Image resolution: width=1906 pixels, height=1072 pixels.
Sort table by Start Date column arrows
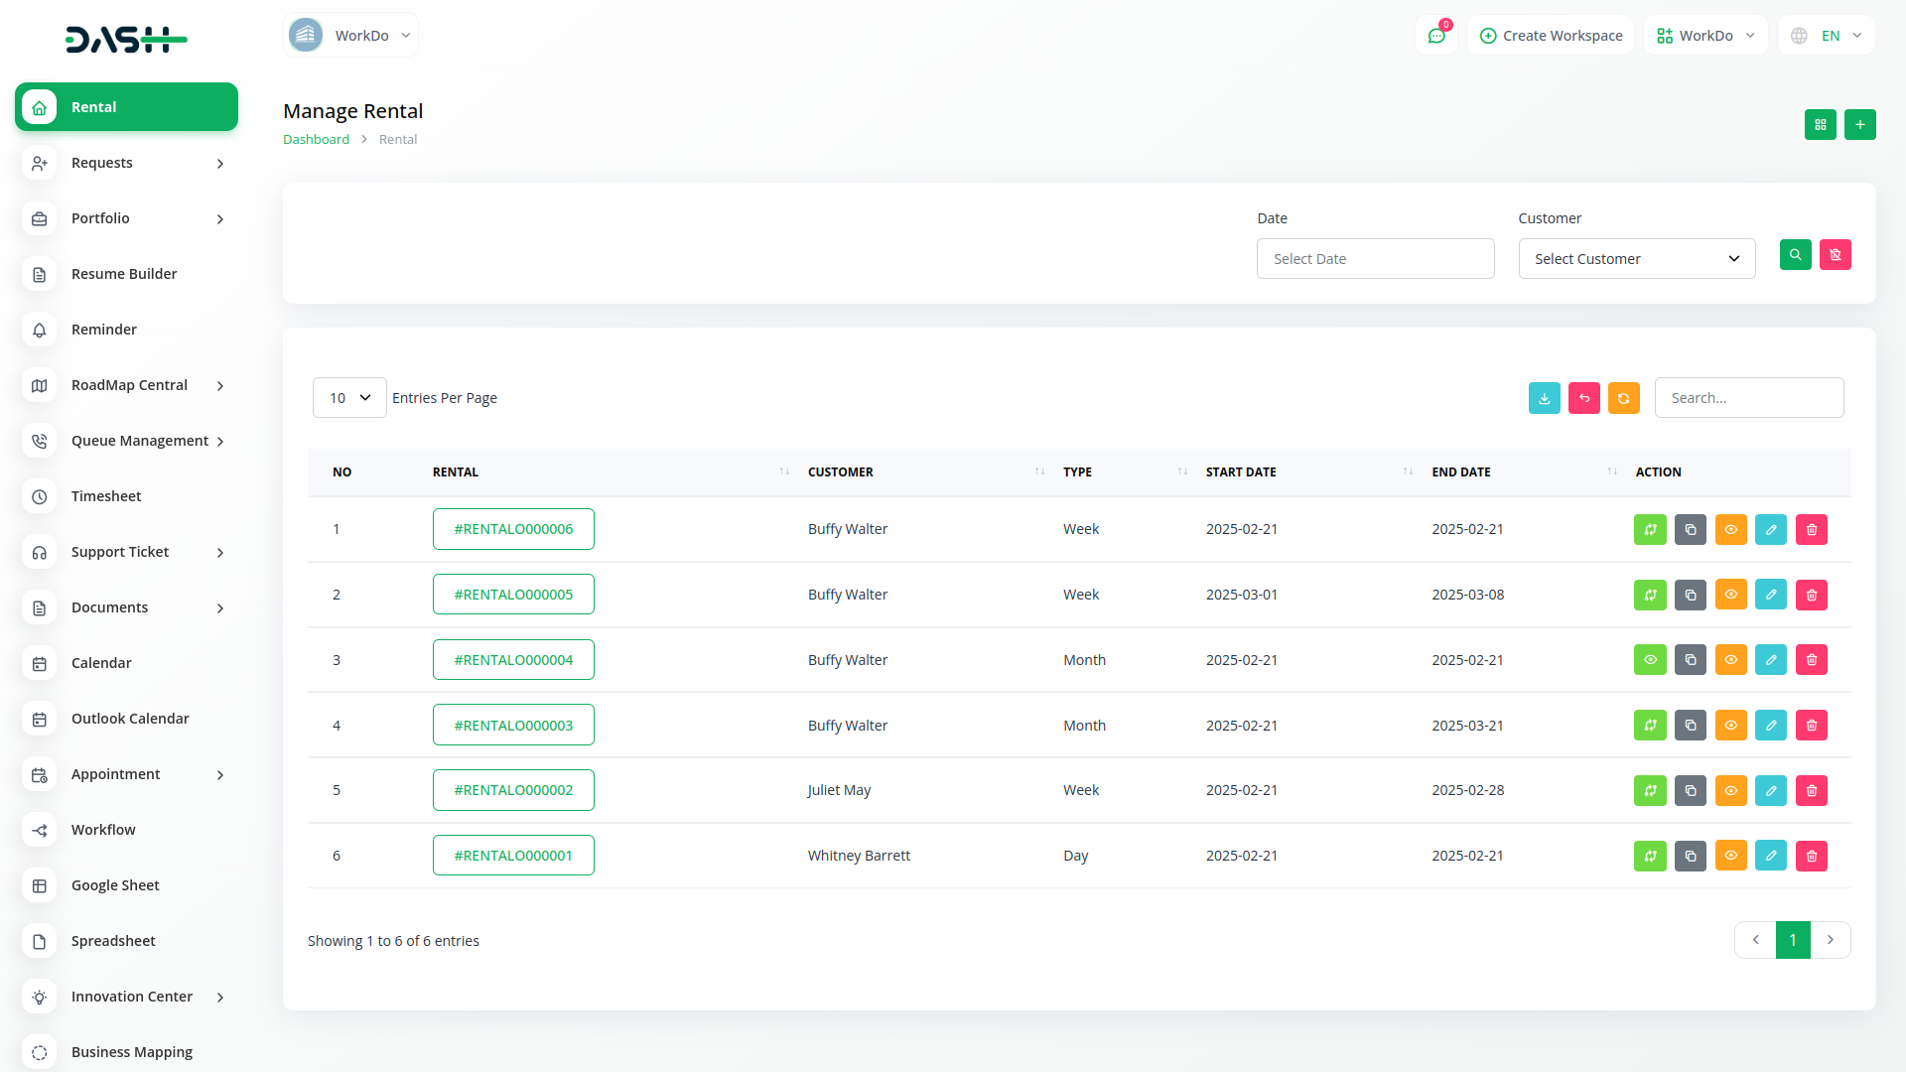pos(1408,471)
